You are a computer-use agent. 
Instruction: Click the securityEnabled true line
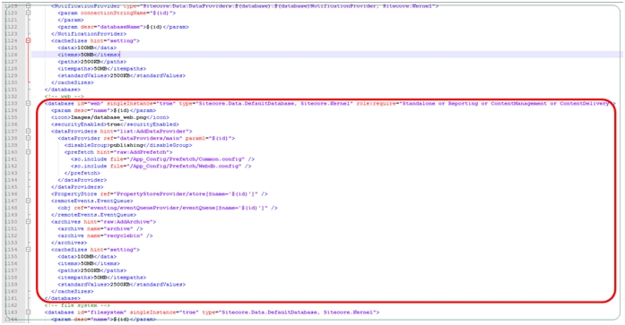pos(115,124)
